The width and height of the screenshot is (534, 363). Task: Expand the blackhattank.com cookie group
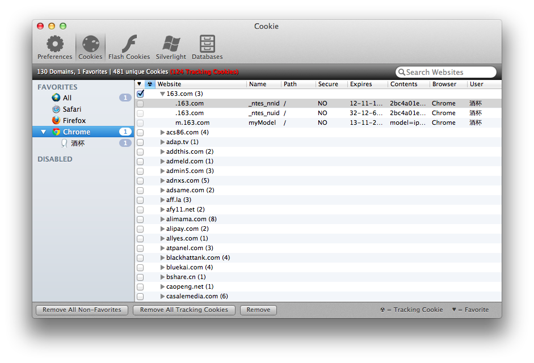point(162,258)
